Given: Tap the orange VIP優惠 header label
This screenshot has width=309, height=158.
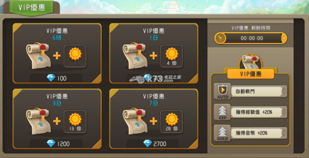Looking at the screenshot, I should pos(251,74).
